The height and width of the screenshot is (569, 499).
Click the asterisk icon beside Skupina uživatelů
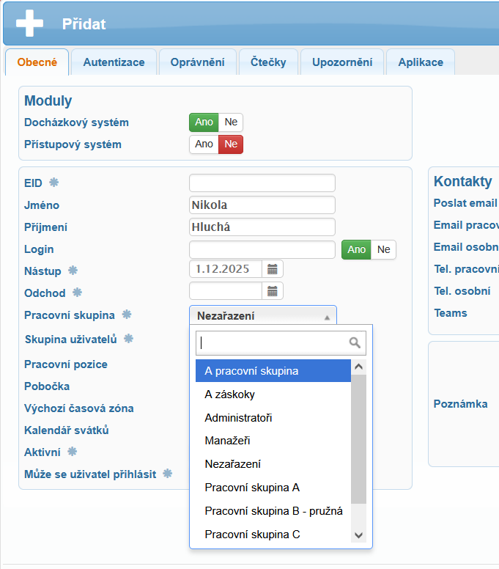click(128, 339)
